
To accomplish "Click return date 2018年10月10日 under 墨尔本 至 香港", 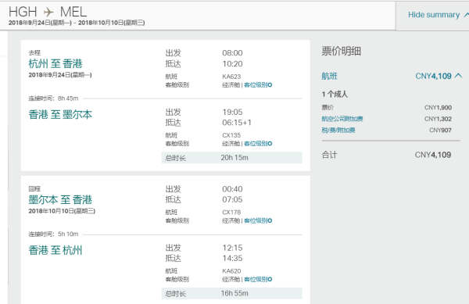I will [x=62, y=211].
